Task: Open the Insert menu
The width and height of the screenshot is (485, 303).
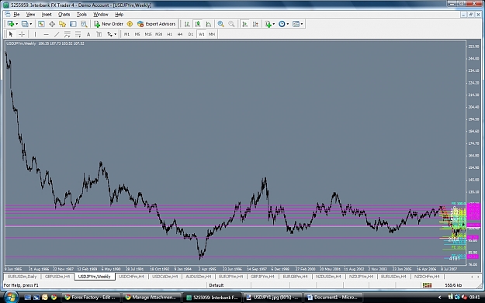Action: pyautogui.click(x=47, y=14)
